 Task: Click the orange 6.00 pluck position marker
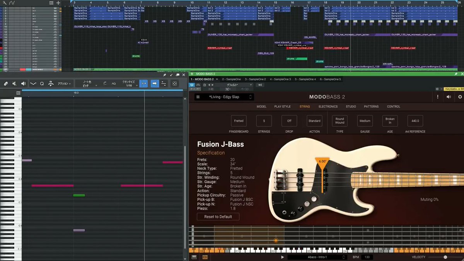(322, 161)
